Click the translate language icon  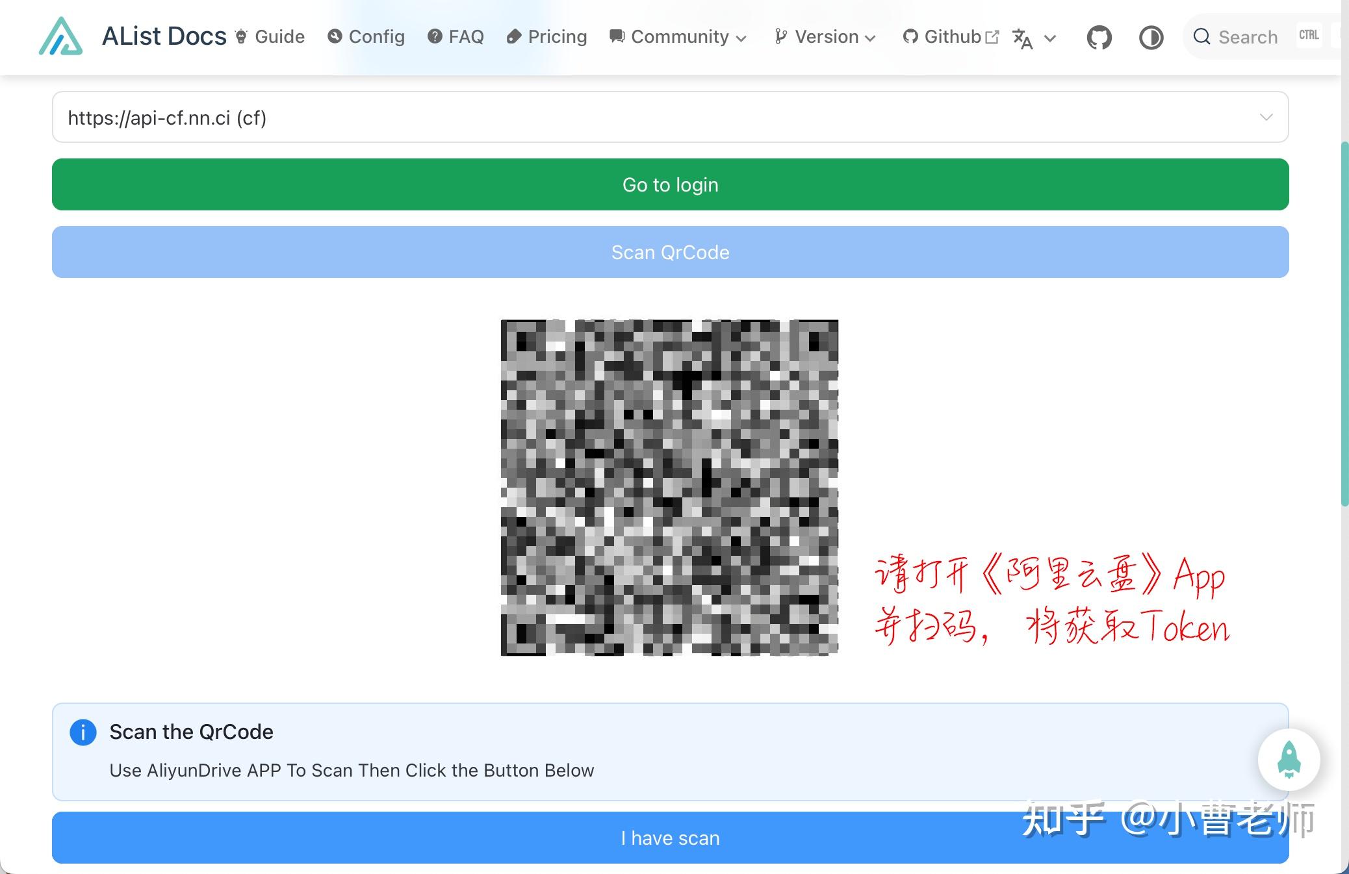pyautogui.click(x=1023, y=39)
